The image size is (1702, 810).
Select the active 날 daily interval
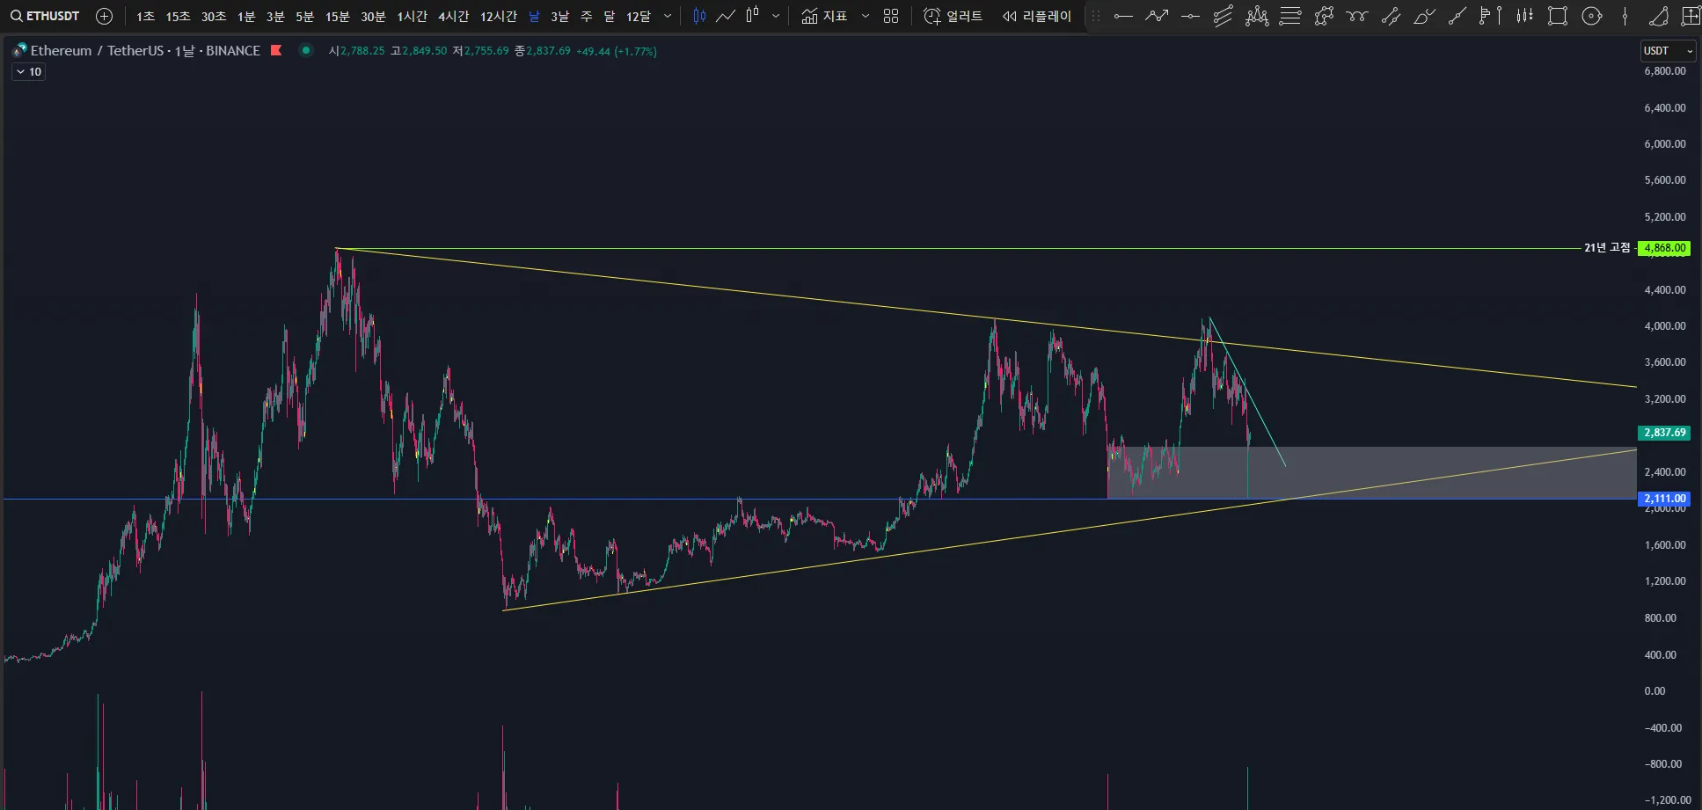click(x=534, y=16)
